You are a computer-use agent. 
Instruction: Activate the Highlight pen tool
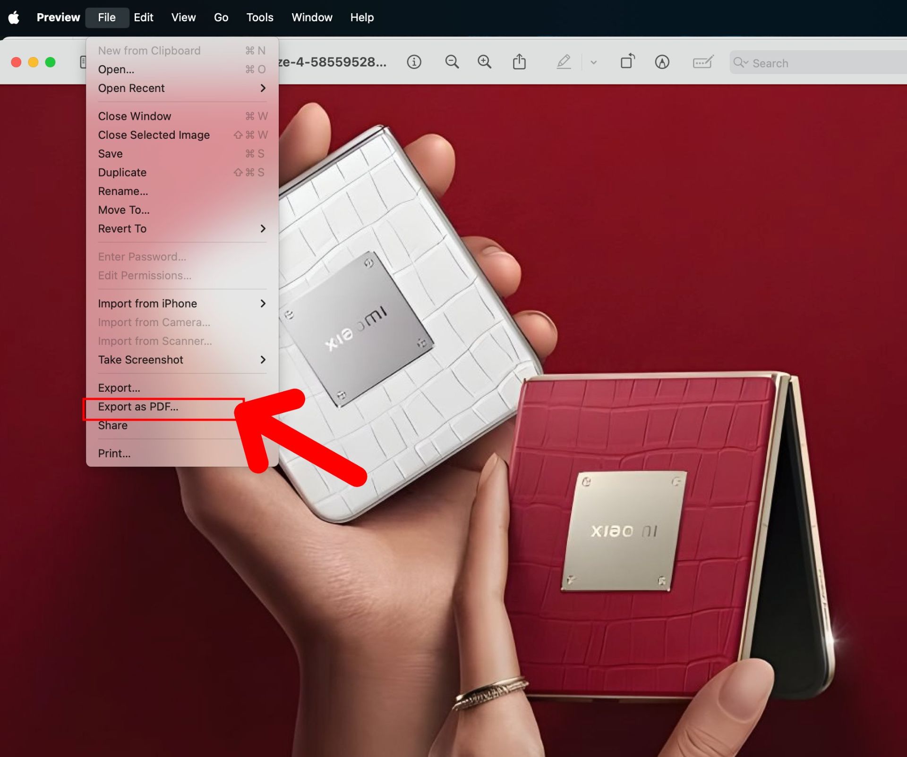(x=564, y=62)
